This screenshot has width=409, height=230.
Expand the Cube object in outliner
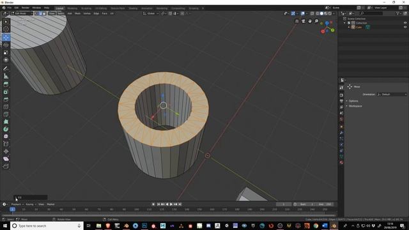[349, 27]
